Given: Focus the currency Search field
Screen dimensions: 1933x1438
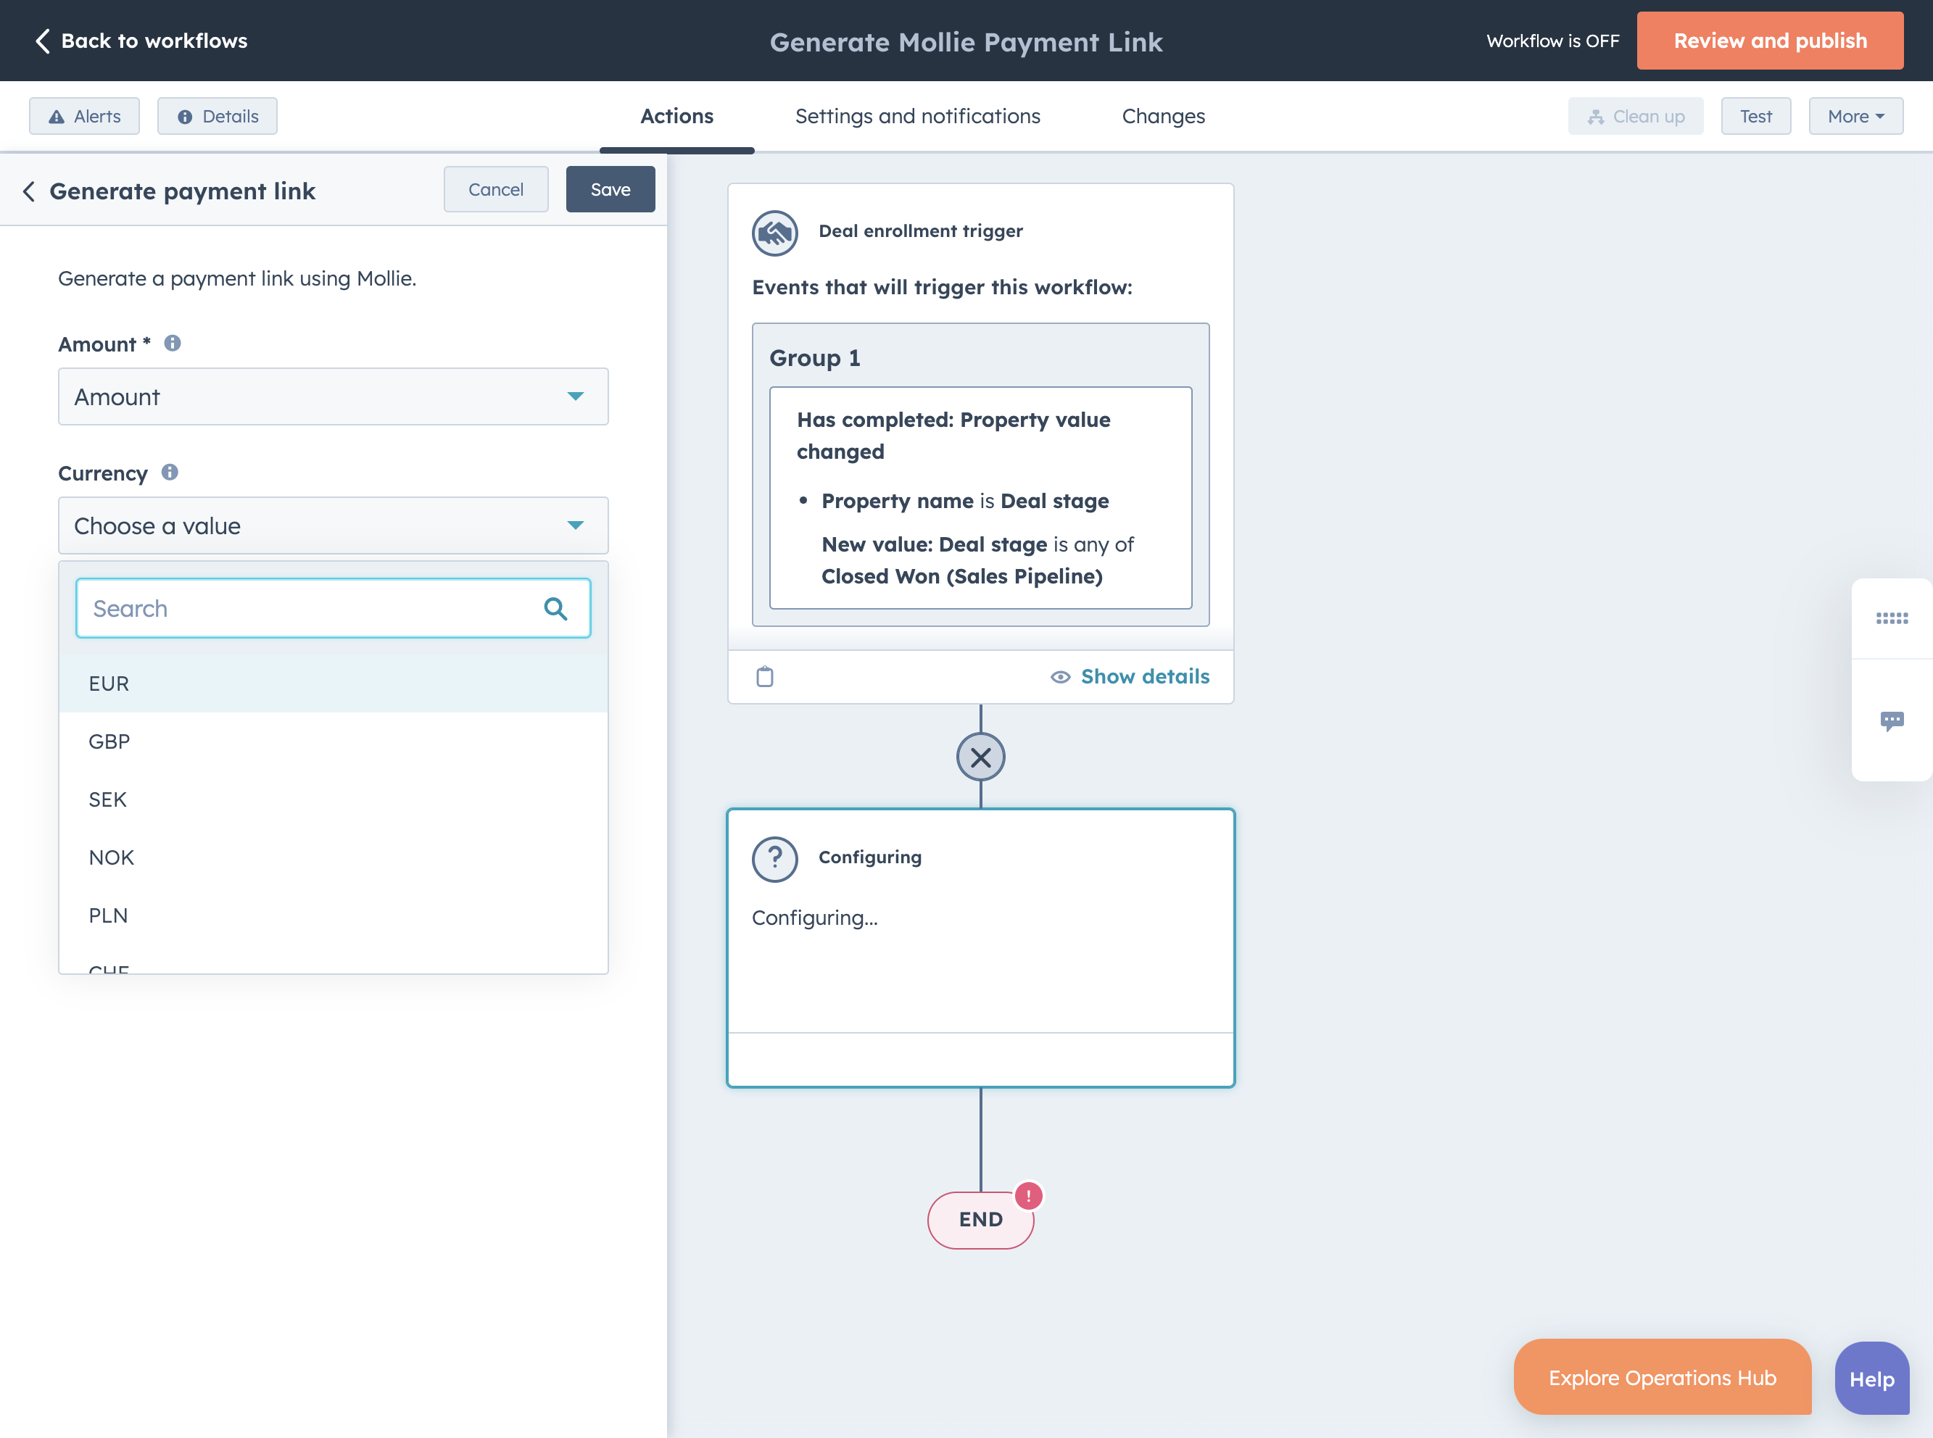Looking at the screenshot, I should pos(334,608).
